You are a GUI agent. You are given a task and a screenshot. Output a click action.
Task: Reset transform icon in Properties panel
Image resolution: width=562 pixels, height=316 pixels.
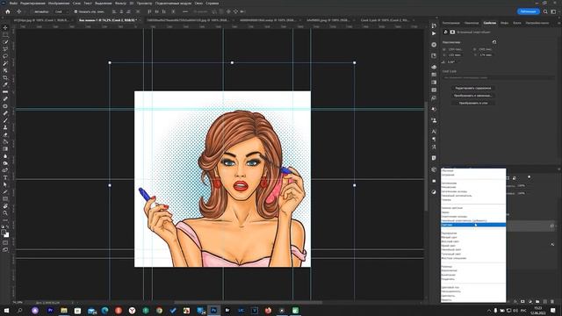pos(494,42)
